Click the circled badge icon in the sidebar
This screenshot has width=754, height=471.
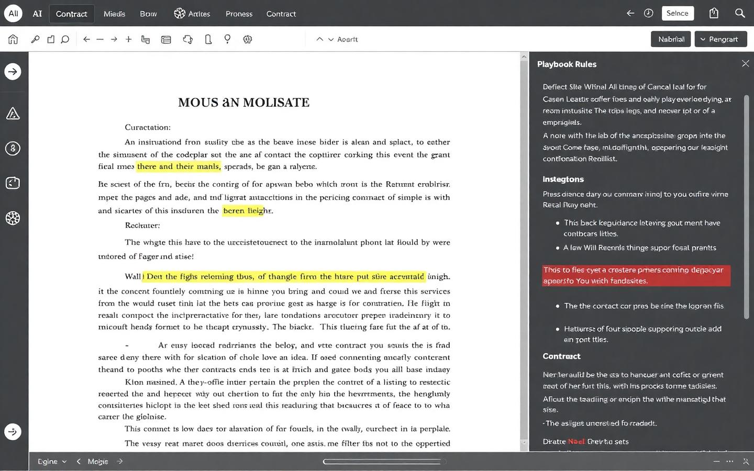[13, 148]
